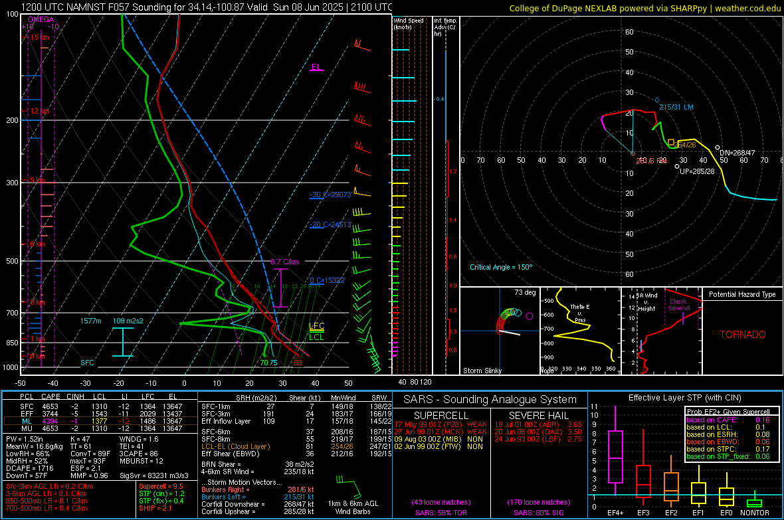Image resolution: width=784 pixels, height=520 pixels.
Task: Click the LCL-EL (Cloud Layer) row
Action: 296,446
